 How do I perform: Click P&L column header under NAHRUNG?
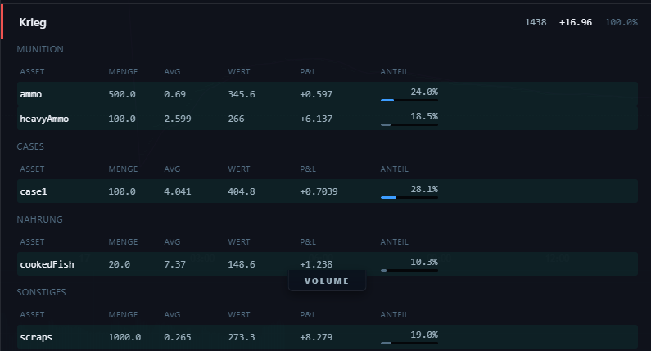click(x=308, y=242)
